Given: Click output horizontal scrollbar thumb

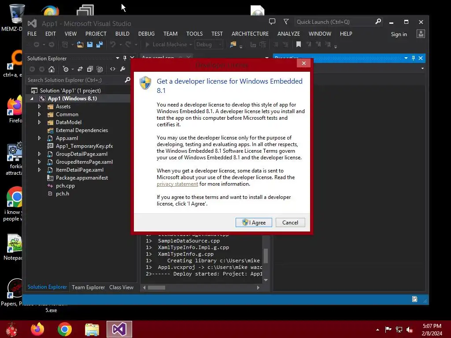Looking at the screenshot, I should point(156,287).
